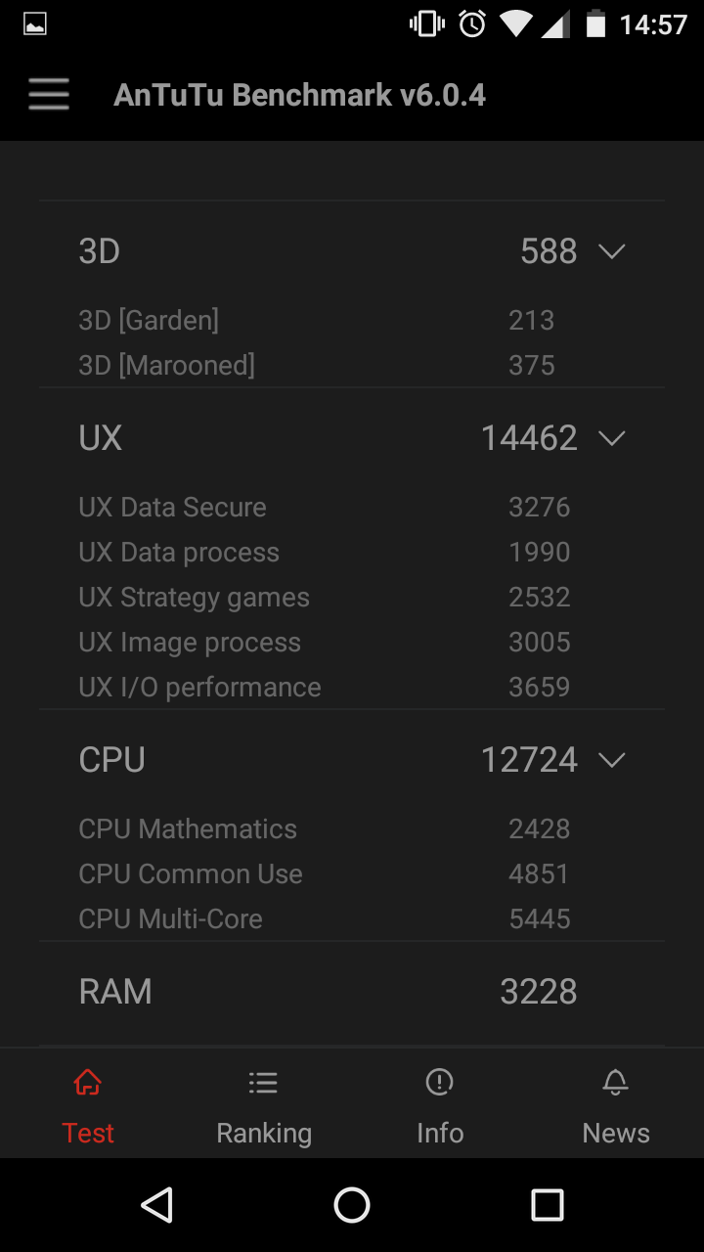The height and width of the screenshot is (1252, 704).
Task: Tap the Test label to rerun benchmark
Action: [x=87, y=1133]
